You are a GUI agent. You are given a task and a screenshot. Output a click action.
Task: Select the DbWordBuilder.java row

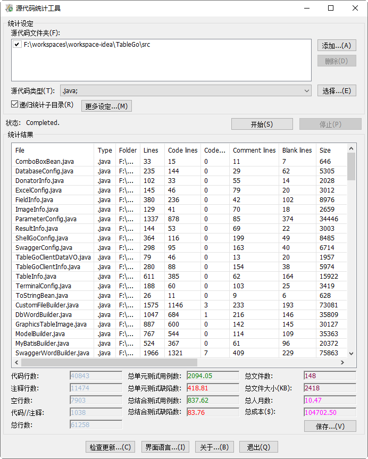179,315
